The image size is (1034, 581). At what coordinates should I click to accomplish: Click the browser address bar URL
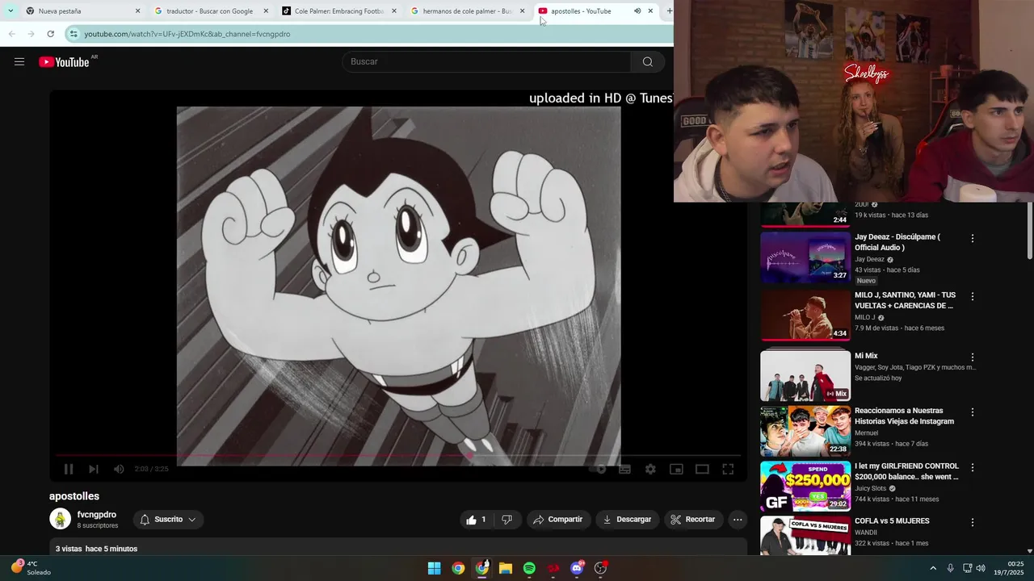tap(187, 34)
